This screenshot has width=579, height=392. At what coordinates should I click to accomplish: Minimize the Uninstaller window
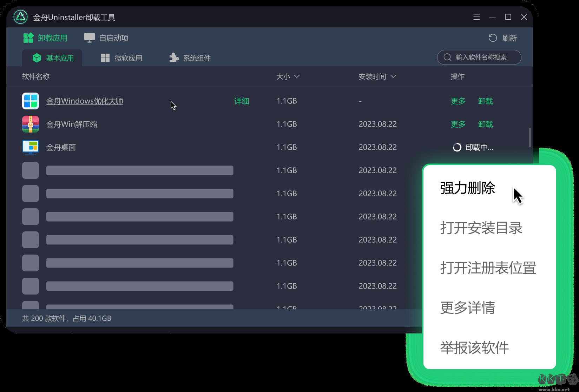[492, 17]
